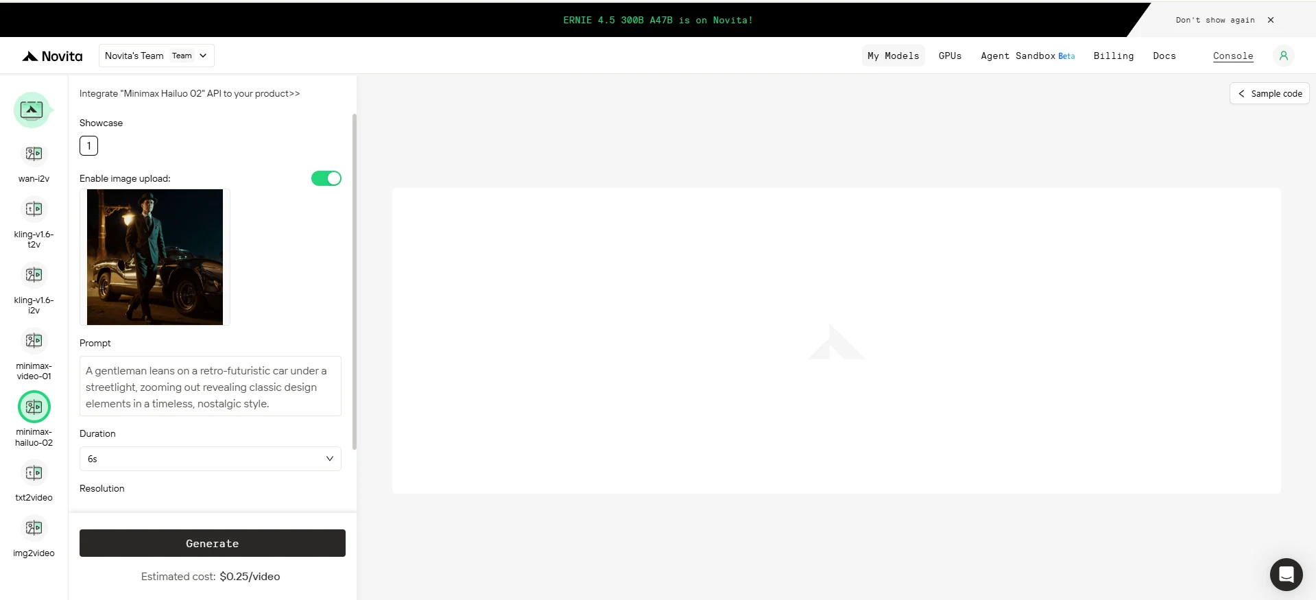
Task: Open the Duration dropdown showing 6s
Action: [211, 459]
